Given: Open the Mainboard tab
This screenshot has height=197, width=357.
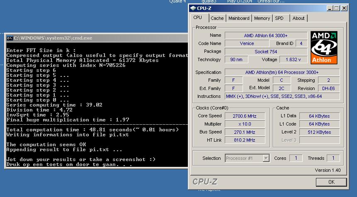Looking at the screenshot, I should [239, 18].
